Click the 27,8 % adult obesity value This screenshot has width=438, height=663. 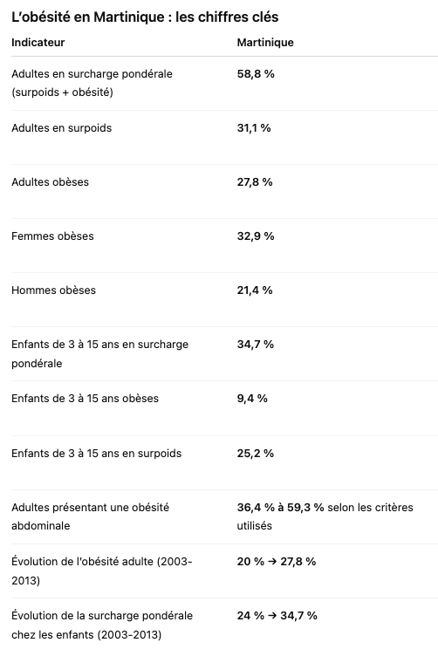click(255, 181)
